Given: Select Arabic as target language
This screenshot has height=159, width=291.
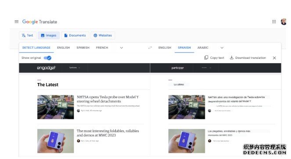Looking at the screenshot, I should click(203, 48).
